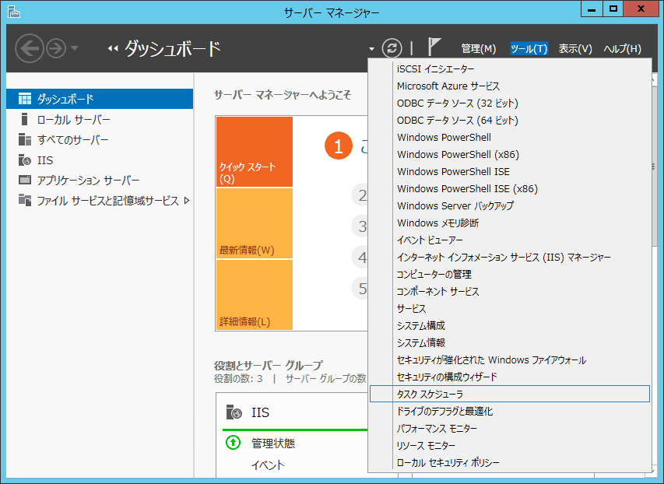Open the 管理(M) menu
The width and height of the screenshot is (664, 484).
(479, 49)
